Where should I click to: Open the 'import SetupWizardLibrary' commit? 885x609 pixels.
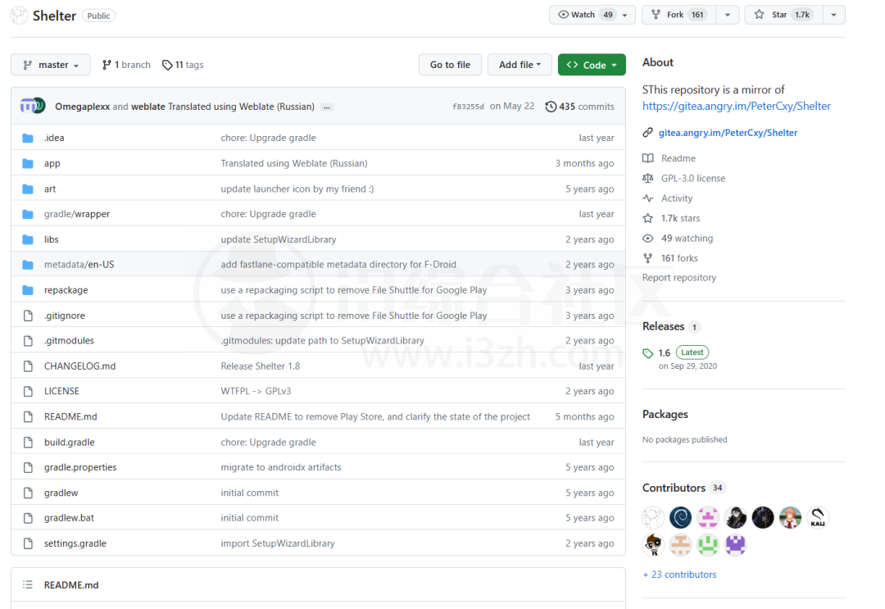pyautogui.click(x=278, y=543)
